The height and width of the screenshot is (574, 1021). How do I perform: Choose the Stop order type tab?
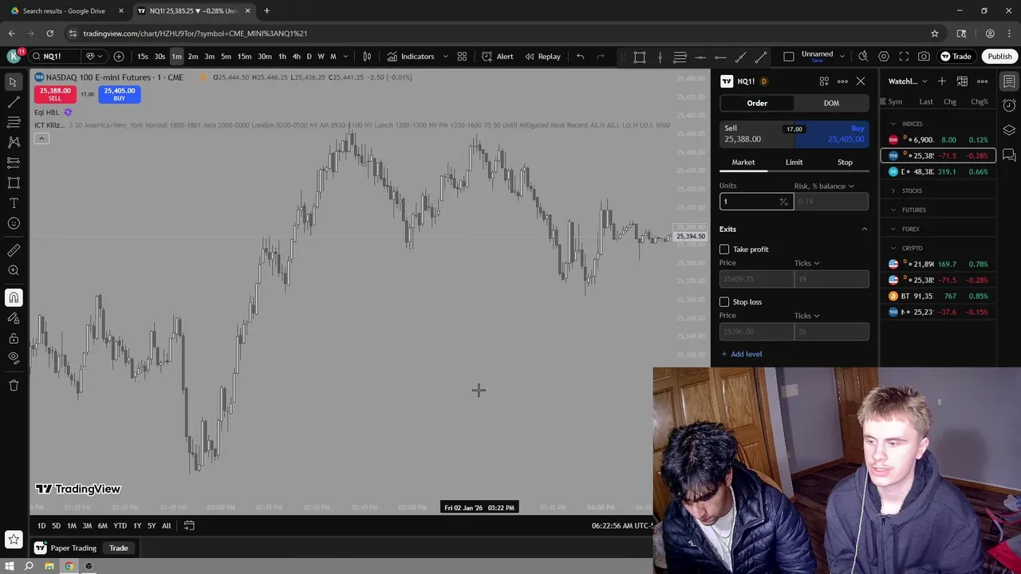click(845, 163)
